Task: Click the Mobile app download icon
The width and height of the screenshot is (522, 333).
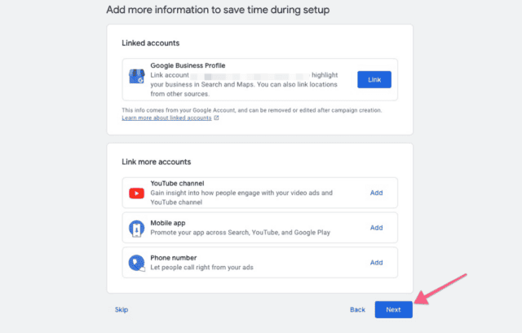Action: tap(136, 229)
